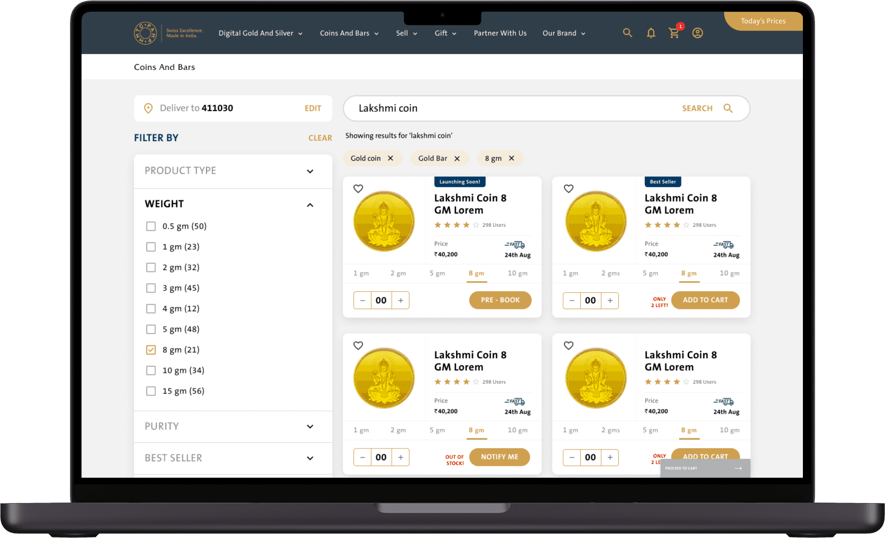Favorite the Best Seller Lakshmi coin
The width and height of the screenshot is (885, 538).
pyautogui.click(x=569, y=189)
